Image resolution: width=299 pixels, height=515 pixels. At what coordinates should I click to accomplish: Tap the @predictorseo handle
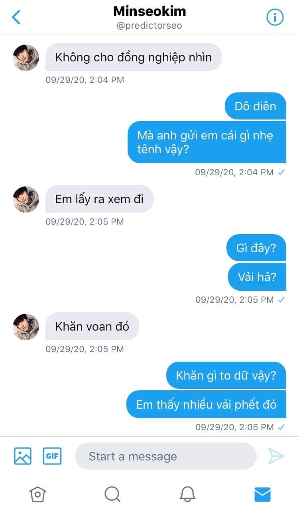[x=149, y=26]
